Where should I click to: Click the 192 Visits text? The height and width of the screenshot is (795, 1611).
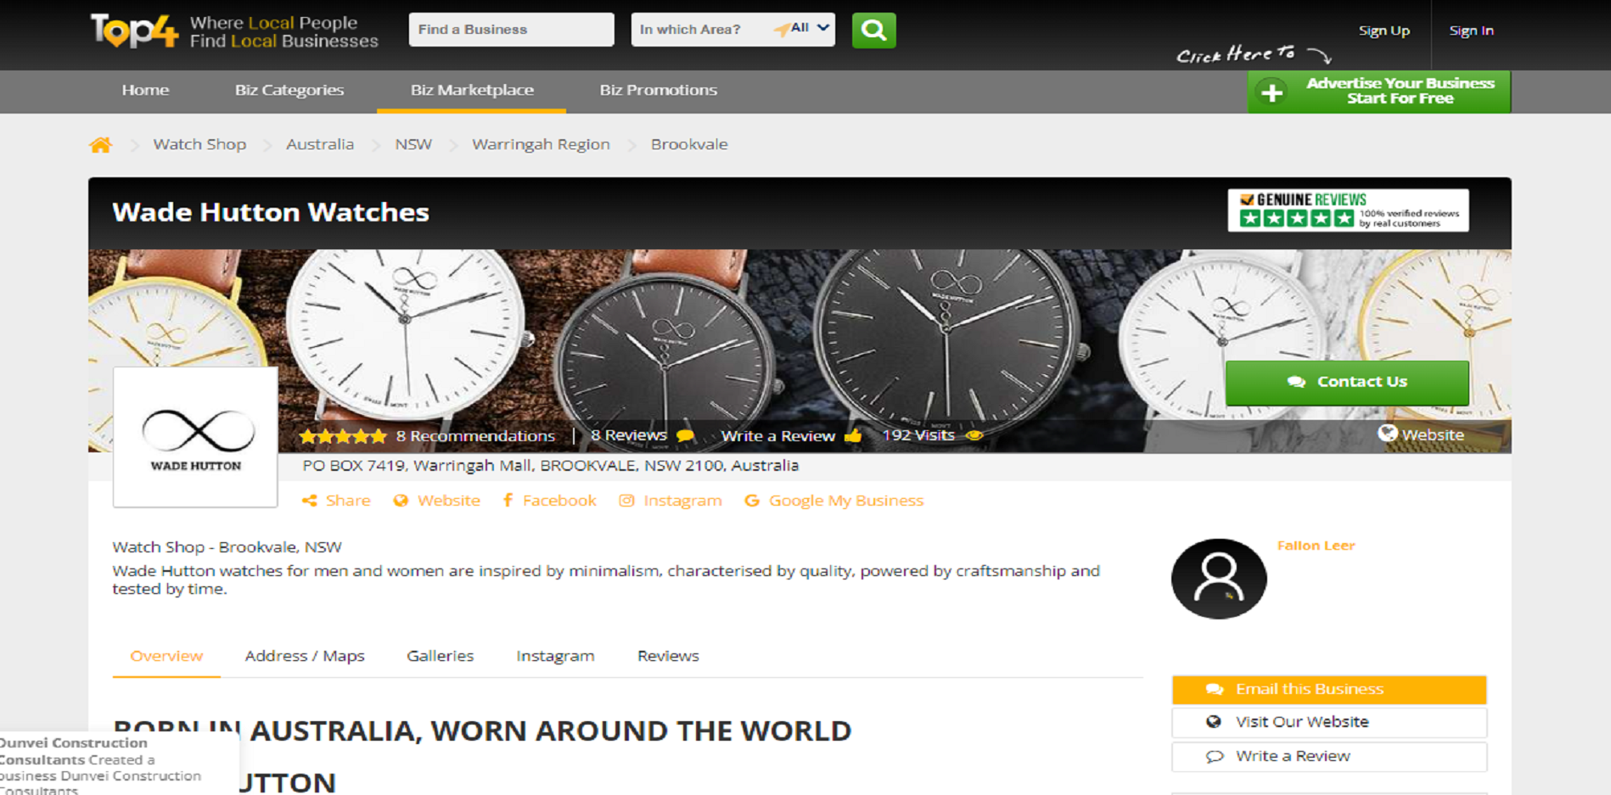click(918, 435)
